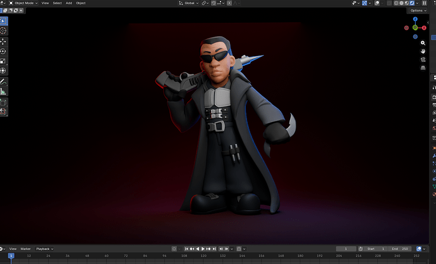The image size is (436, 264).
Task: Pick the Rotate tool
Action: (x=3, y=51)
